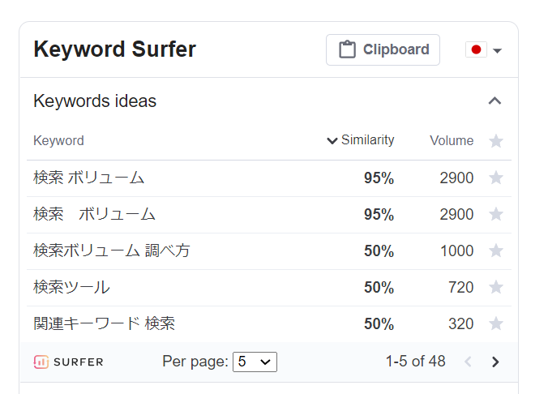Star the keyword 検索ボリューム 調べ方

pyautogui.click(x=495, y=251)
